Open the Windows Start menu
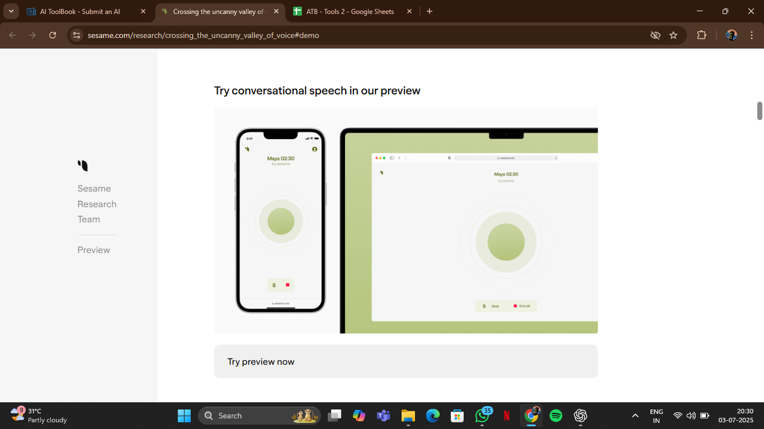The width and height of the screenshot is (764, 429). pyautogui.click(x=184, y=416)
